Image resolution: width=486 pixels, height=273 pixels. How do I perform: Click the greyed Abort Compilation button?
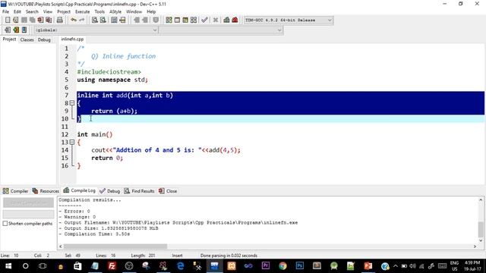(x=29, y=202)
